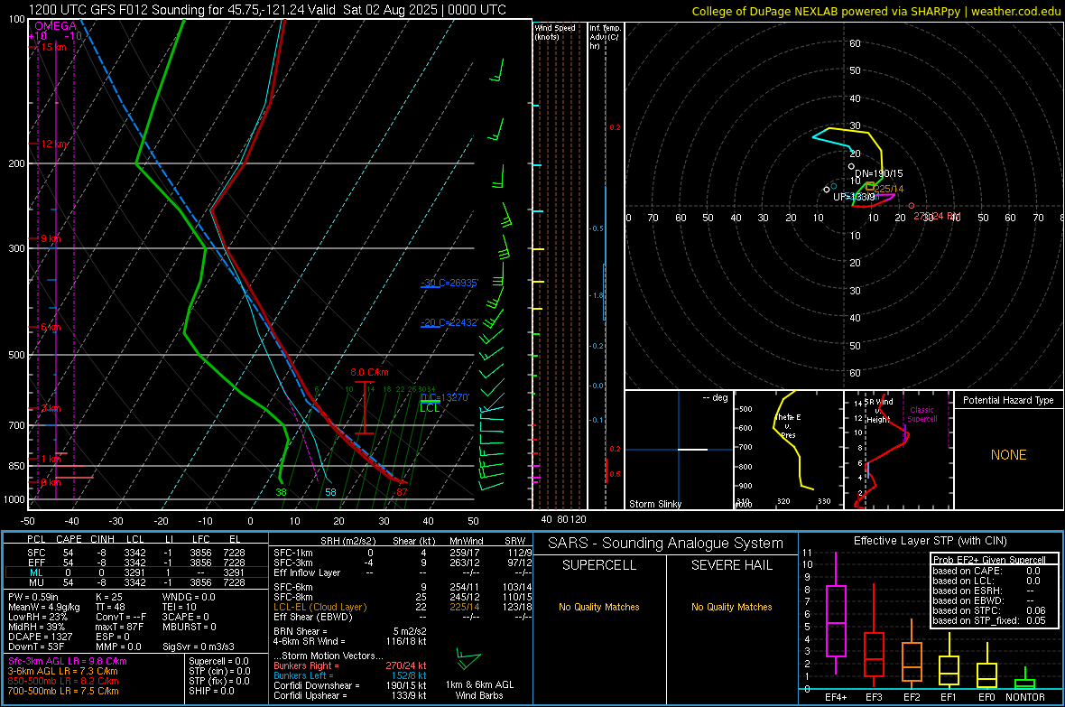This screenshot has height=707, width=1065.
Task: Click the -20 C=22432' level label
Action: pos(449,322)
